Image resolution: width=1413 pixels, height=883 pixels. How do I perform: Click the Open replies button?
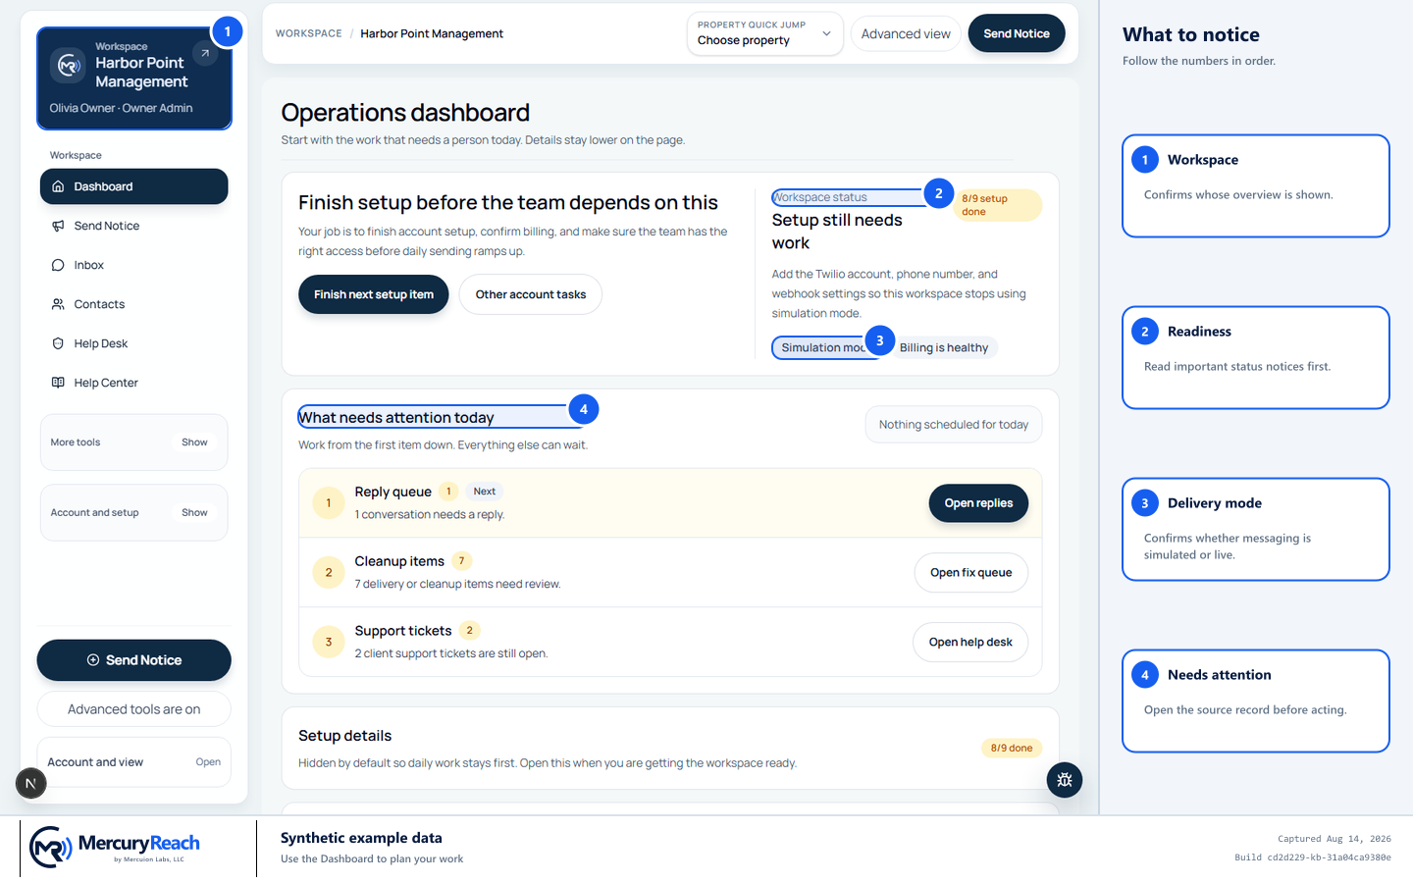978,503
